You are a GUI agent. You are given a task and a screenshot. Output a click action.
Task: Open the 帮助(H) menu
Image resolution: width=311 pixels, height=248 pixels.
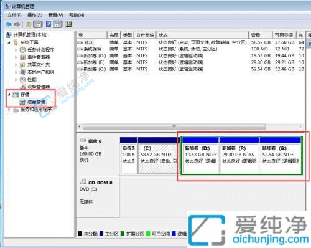coord(77,16)
